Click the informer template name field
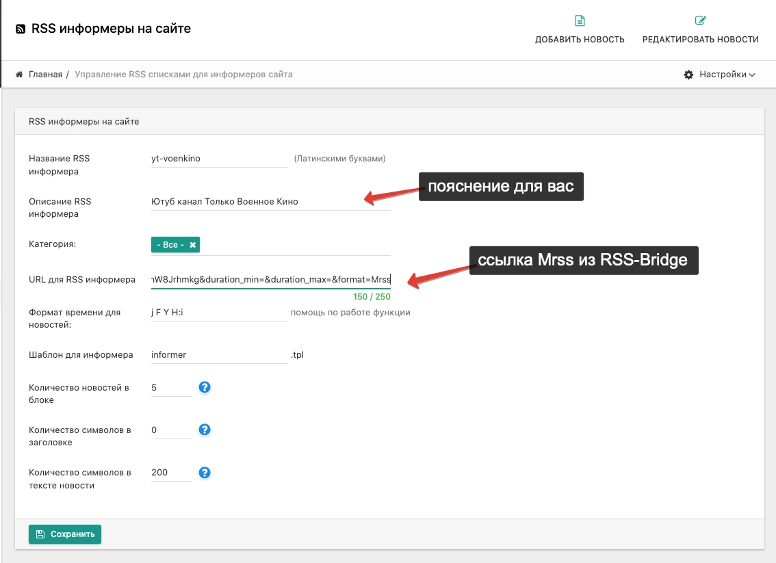The height and width of the screenshot is (563, 776). pos(219,355)
